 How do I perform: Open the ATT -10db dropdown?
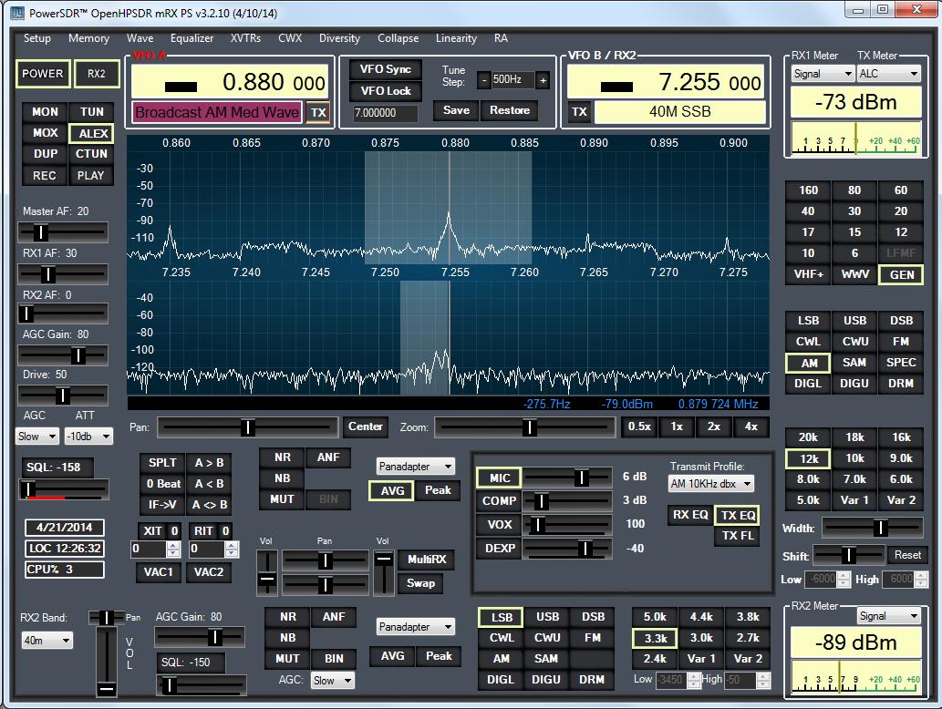pyautogui.click(x=88, y=437)
